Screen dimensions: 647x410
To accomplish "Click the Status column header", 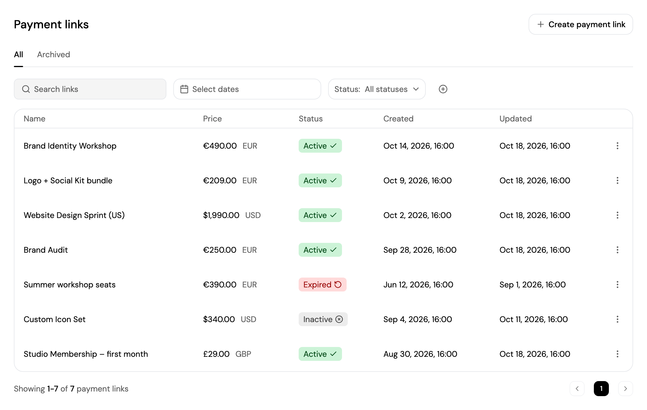I will point(311,119).
